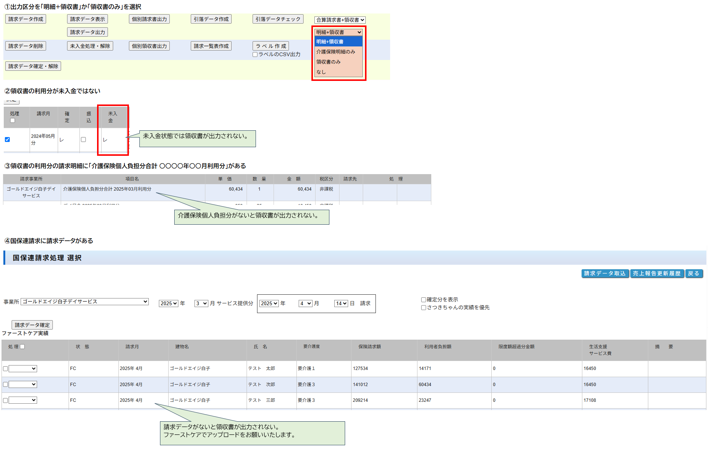The image size is (712, 449).
Task: Click the 請求データ表示 button
Action: pos(87,19)
